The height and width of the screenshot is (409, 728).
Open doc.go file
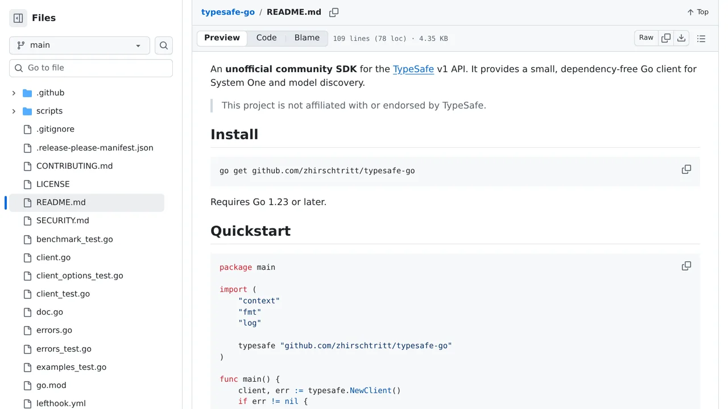pyautogui.click(x=49, y=312)
